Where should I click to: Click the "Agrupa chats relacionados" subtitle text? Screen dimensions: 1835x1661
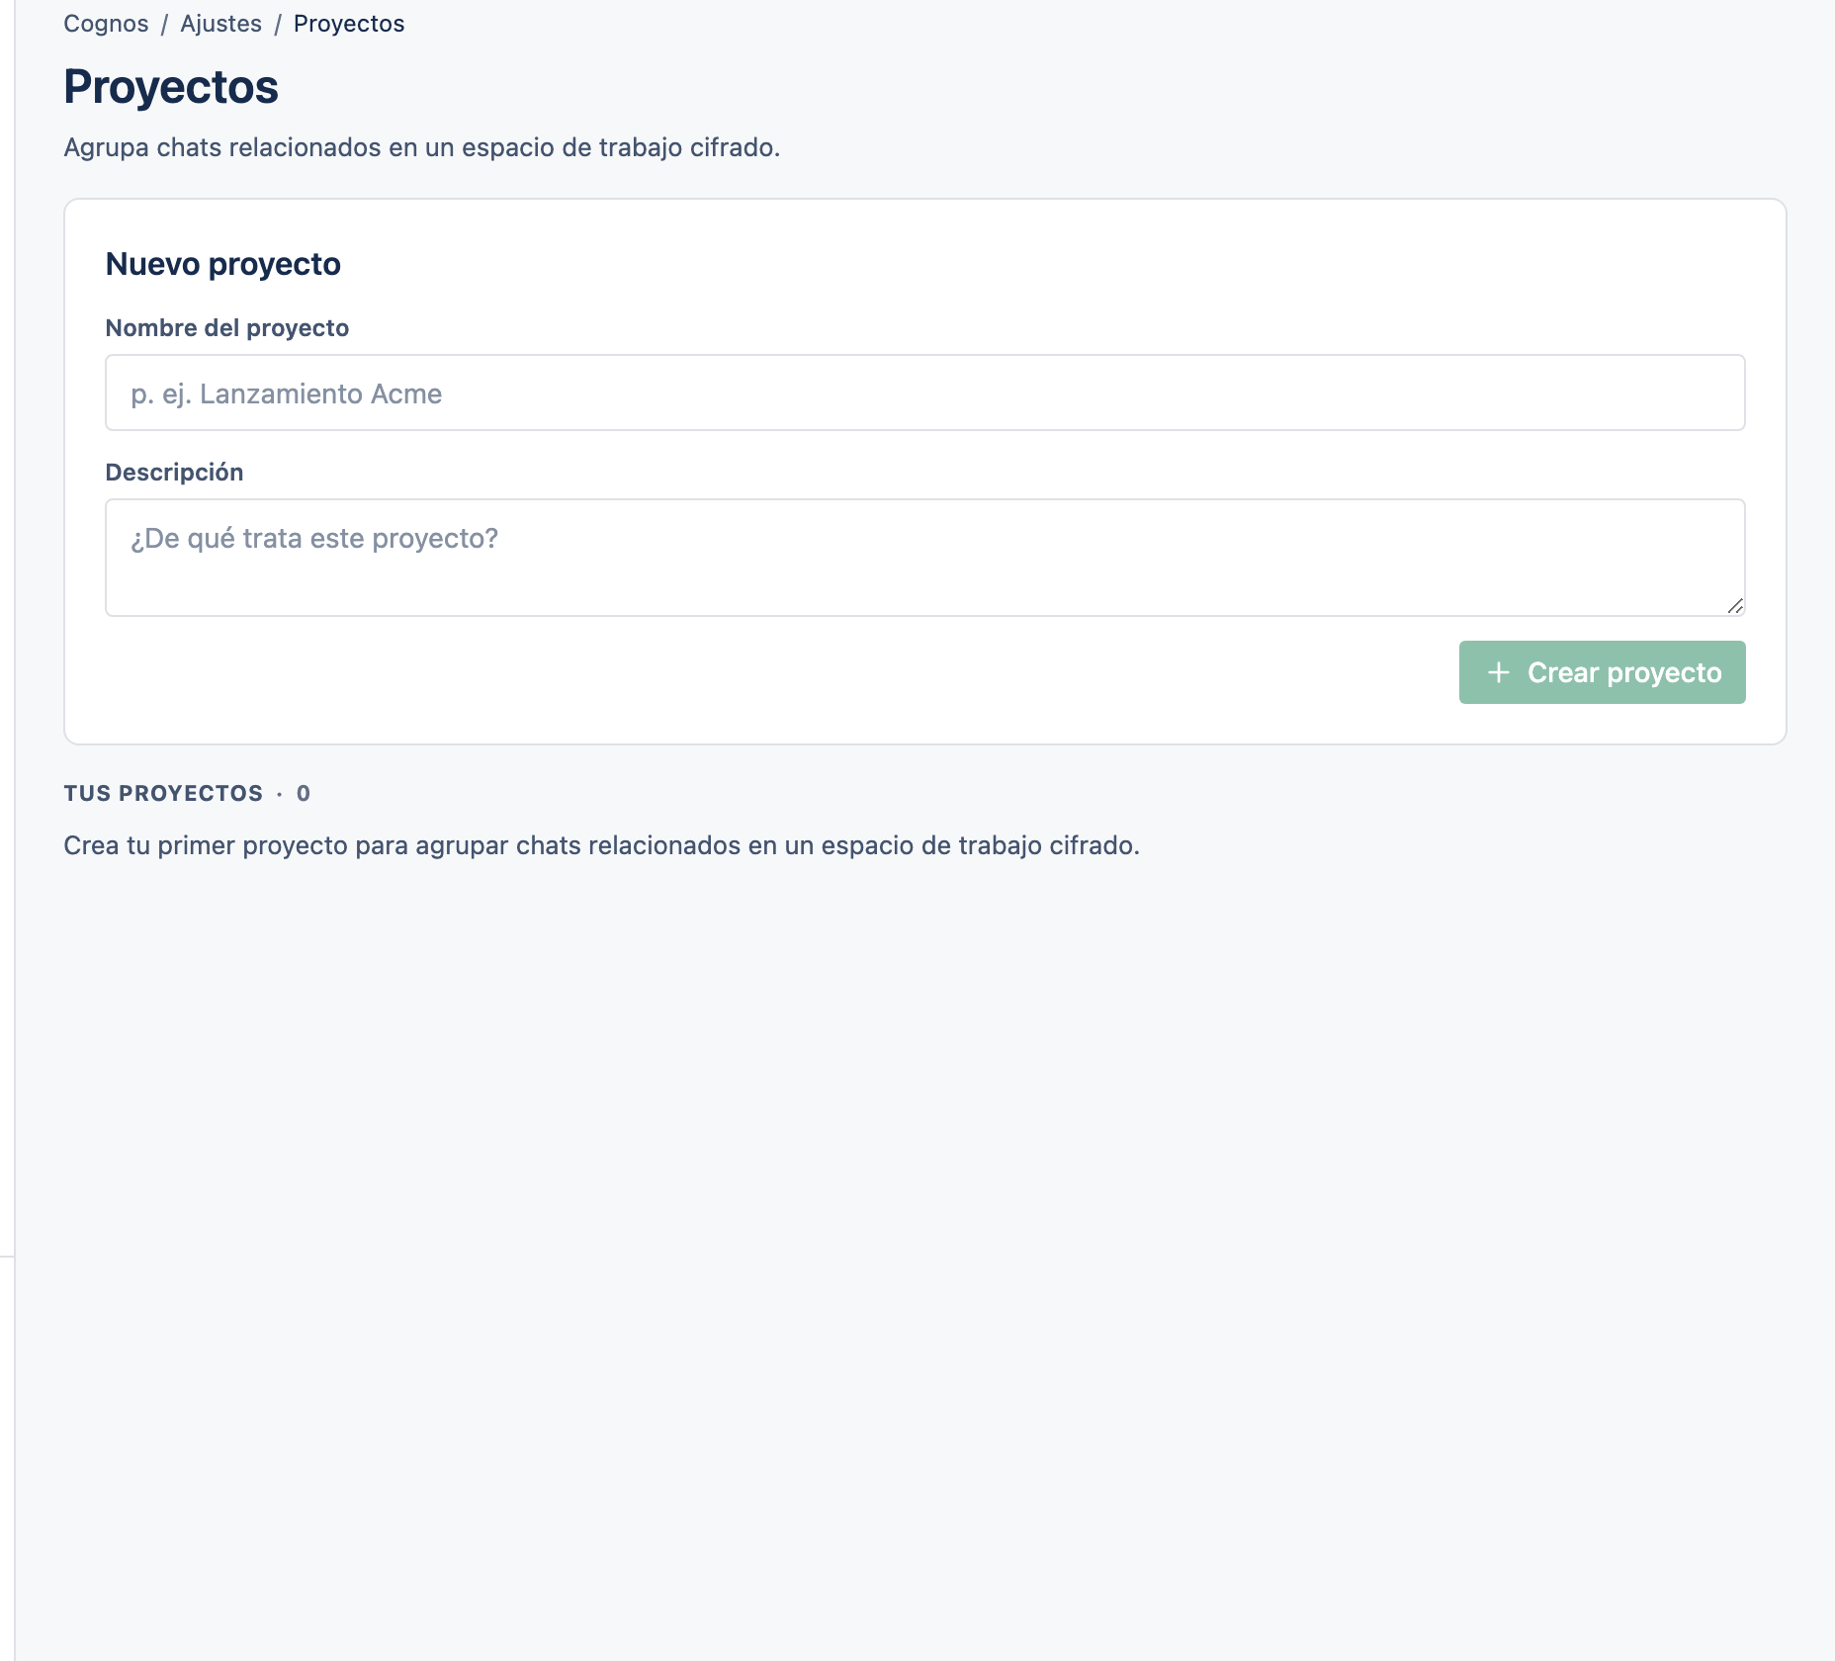click(422, 147)
